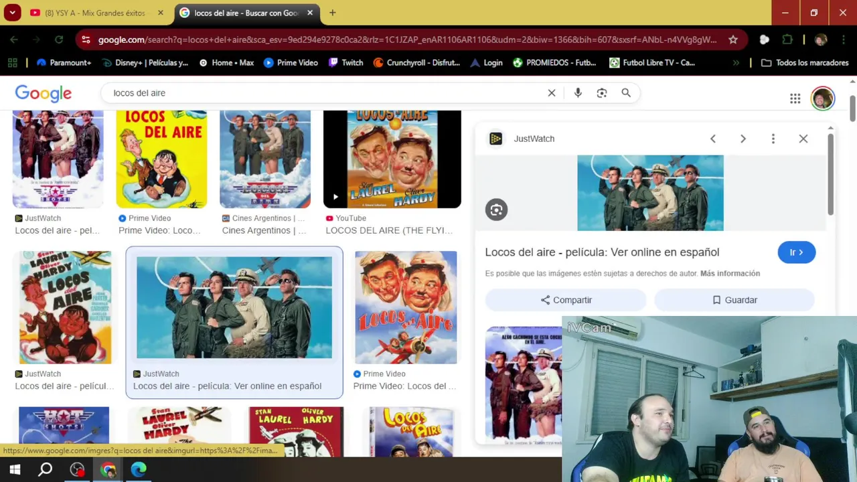Open Google Chrome from the taskbar
857x482 pixels.
pos(108,470)
